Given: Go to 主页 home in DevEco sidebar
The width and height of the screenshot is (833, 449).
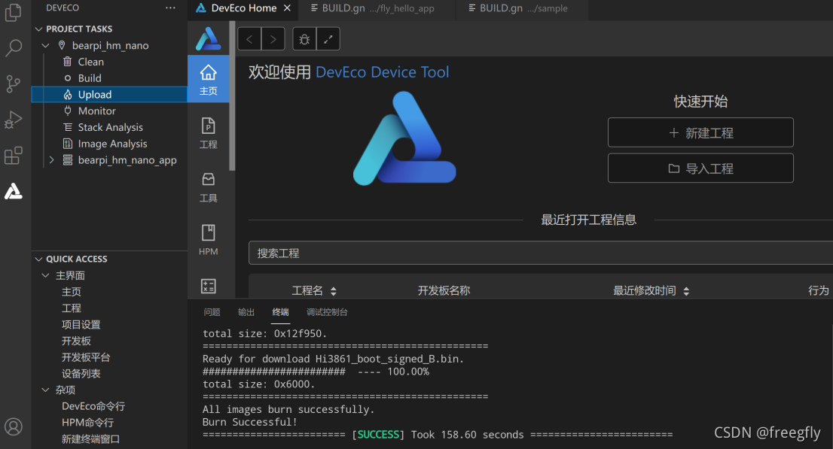Looking at the screenshot, I should 208,79.
